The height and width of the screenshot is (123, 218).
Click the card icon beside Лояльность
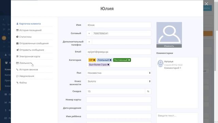(17, 63)
